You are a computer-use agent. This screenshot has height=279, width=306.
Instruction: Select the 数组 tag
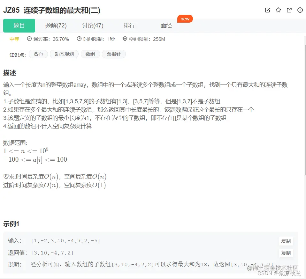[x=90, y=54]
